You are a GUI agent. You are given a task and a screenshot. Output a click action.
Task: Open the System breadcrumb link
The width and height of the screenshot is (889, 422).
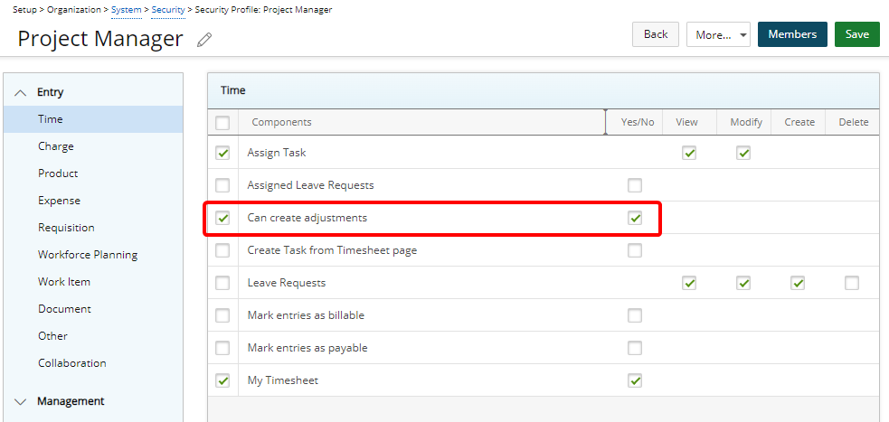tap(126, 10)
